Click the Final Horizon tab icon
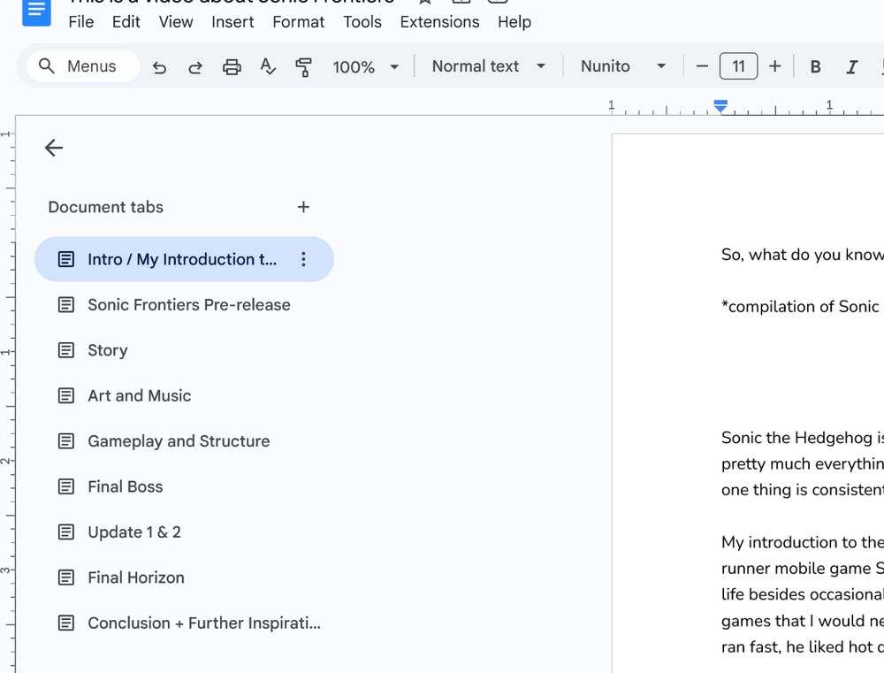 [66, 577]
